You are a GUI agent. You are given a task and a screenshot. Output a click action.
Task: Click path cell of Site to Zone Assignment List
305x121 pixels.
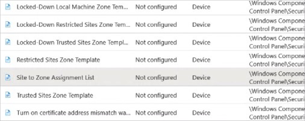coord(276,78)
